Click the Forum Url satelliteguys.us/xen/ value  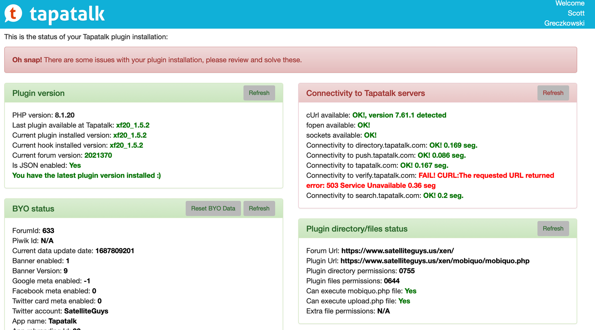tap(398, 251)
